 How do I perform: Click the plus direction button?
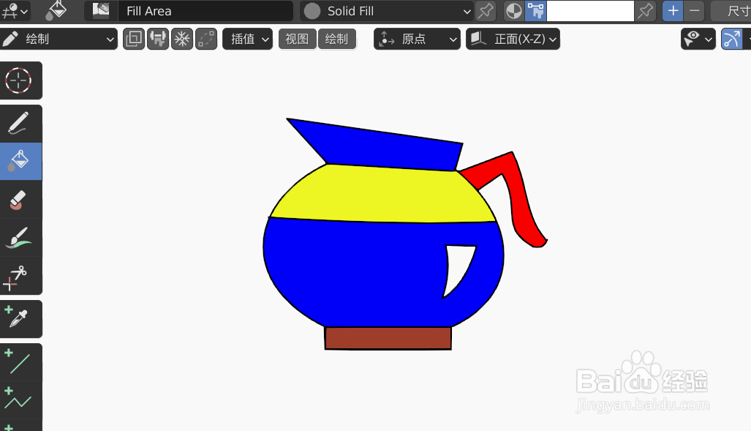tap(673, 10)
